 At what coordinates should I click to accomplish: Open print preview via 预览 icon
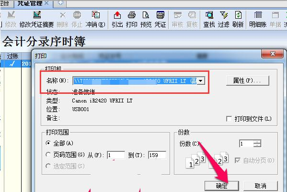tap(146, 15)
